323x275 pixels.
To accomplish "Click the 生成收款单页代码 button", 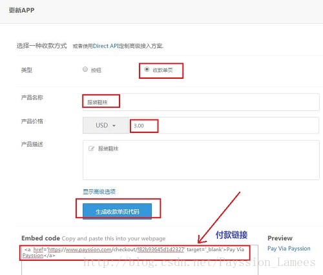I will (117, 212).
